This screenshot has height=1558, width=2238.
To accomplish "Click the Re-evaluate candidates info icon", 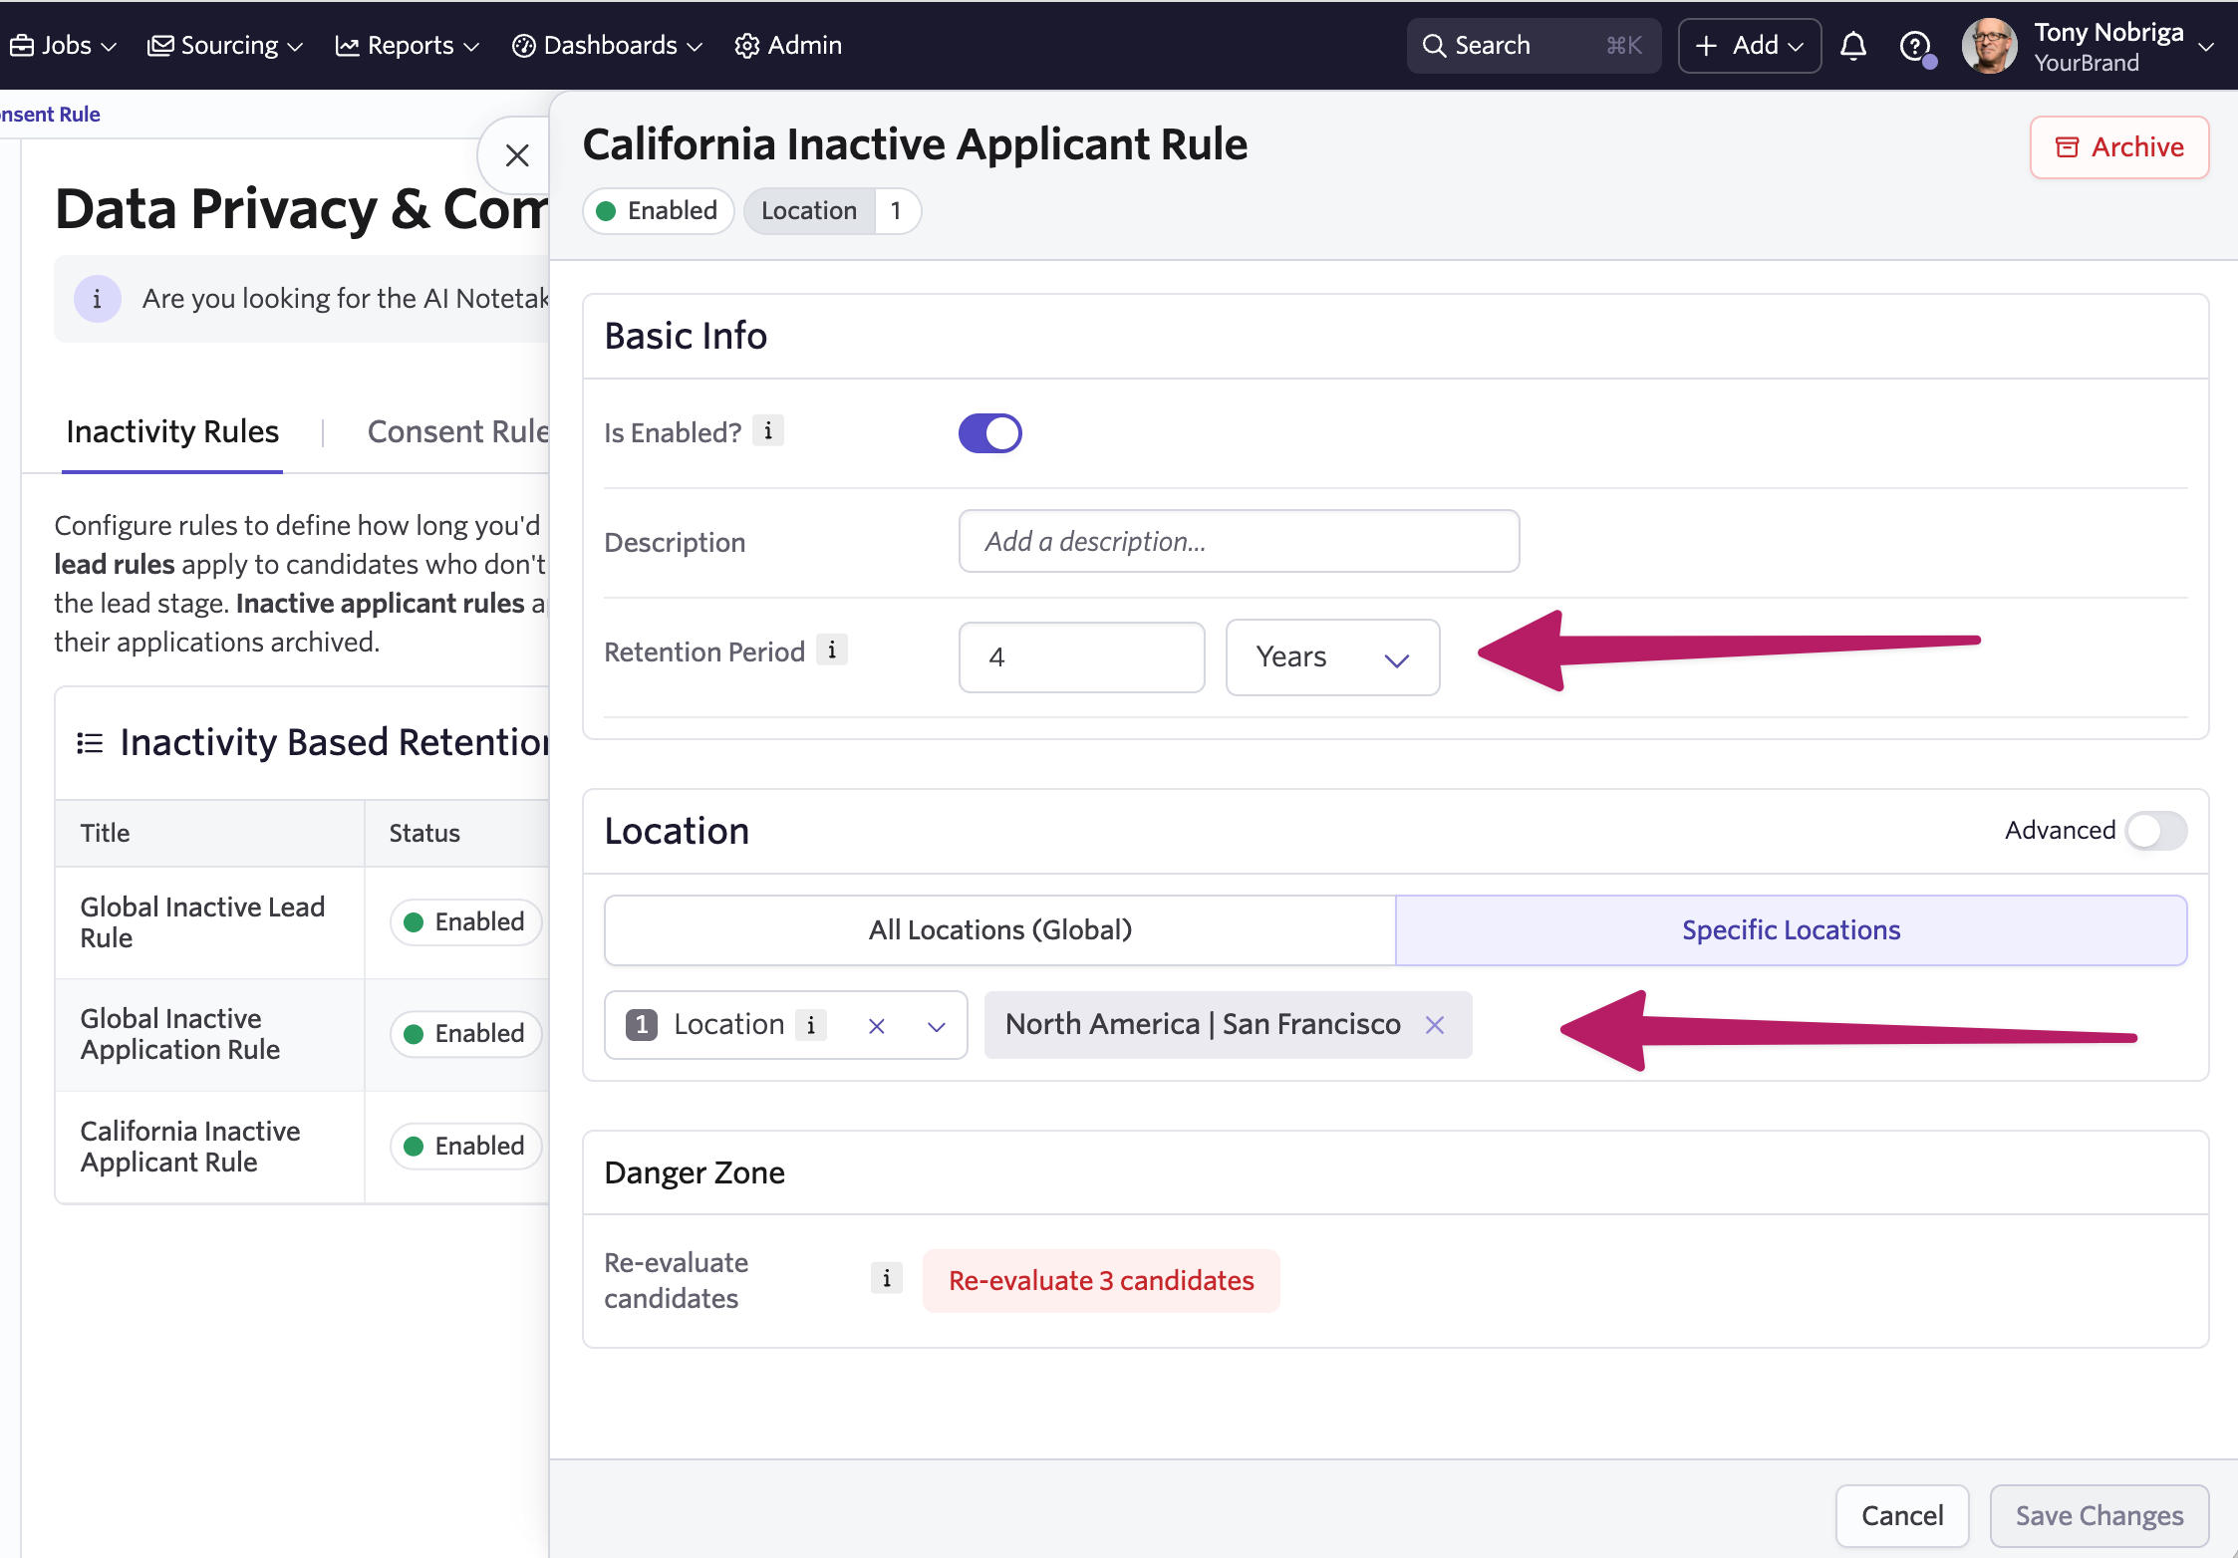I will [886, 1278].
